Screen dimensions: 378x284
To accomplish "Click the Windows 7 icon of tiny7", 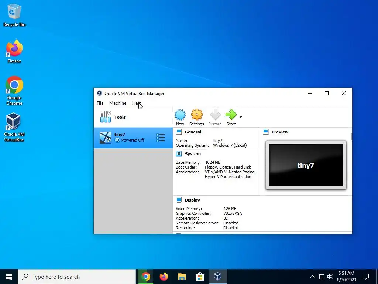I will click(x=106, y=138).
